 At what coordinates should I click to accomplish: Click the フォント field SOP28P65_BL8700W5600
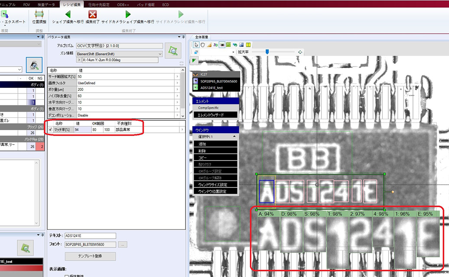point(90,245)
